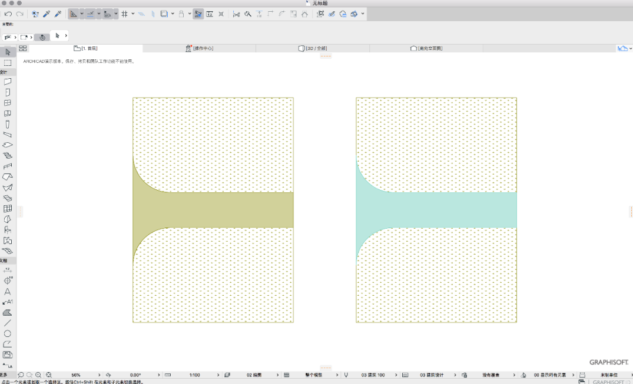The width and height of the screenshot is (633, 384).
Task: Open the Guide Lines options arrow
Action: click(x=82, y=14)
